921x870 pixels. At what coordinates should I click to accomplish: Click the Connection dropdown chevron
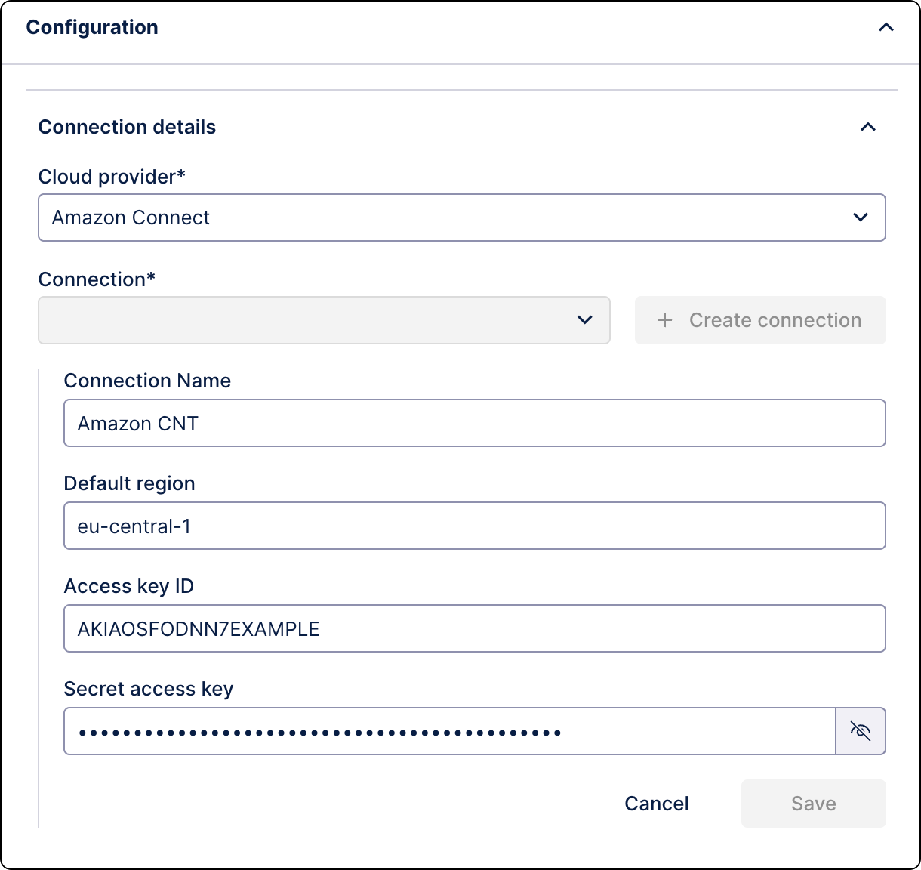583,320
